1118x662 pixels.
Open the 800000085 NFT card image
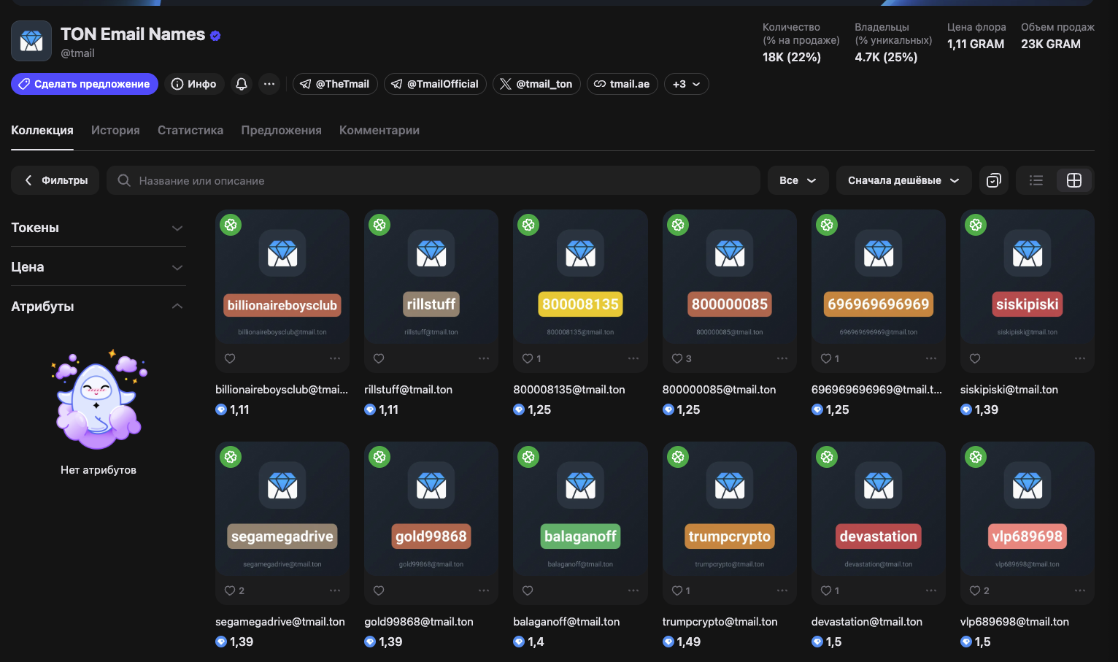click(x=730, y=277)
